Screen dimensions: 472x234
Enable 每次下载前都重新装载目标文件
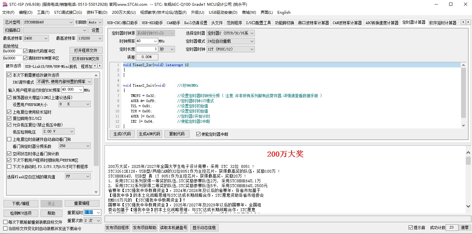click(5, 222)
